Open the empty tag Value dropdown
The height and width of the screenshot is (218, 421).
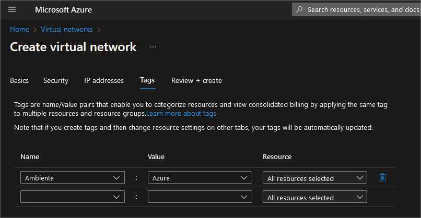pyautogui.click(x=200, y=197)
